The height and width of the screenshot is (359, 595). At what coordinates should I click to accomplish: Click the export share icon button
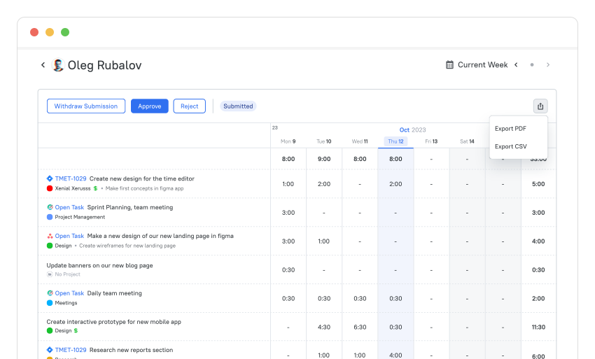(540, 106)
